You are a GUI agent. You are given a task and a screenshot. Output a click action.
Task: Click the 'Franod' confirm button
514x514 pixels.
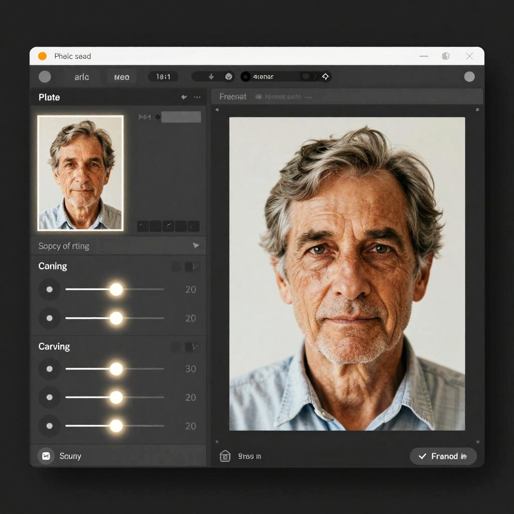pos(443,456)
